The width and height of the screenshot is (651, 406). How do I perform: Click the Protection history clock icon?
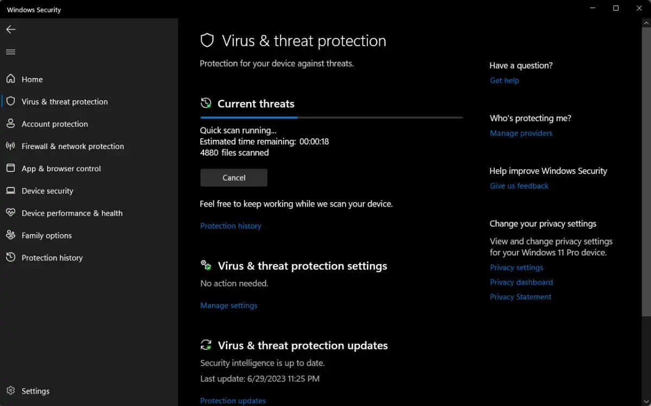click(x=11, y=257)
